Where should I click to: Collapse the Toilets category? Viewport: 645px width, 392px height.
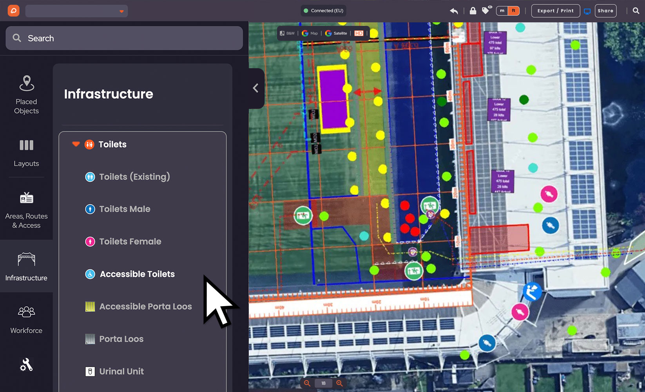pyautogui.click(x=76, y=144)
